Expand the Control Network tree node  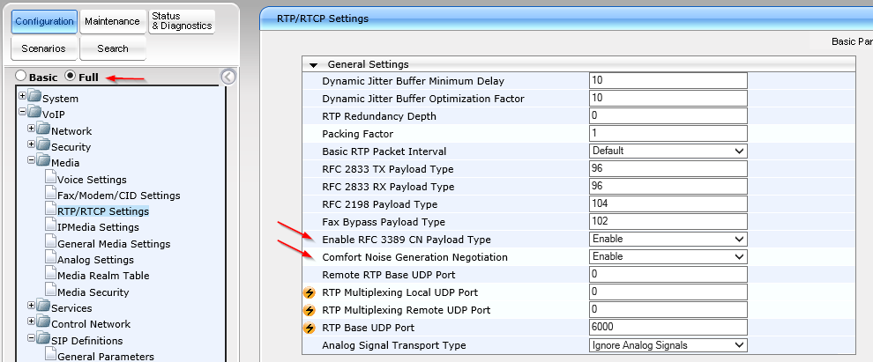[x=32, y=321]
